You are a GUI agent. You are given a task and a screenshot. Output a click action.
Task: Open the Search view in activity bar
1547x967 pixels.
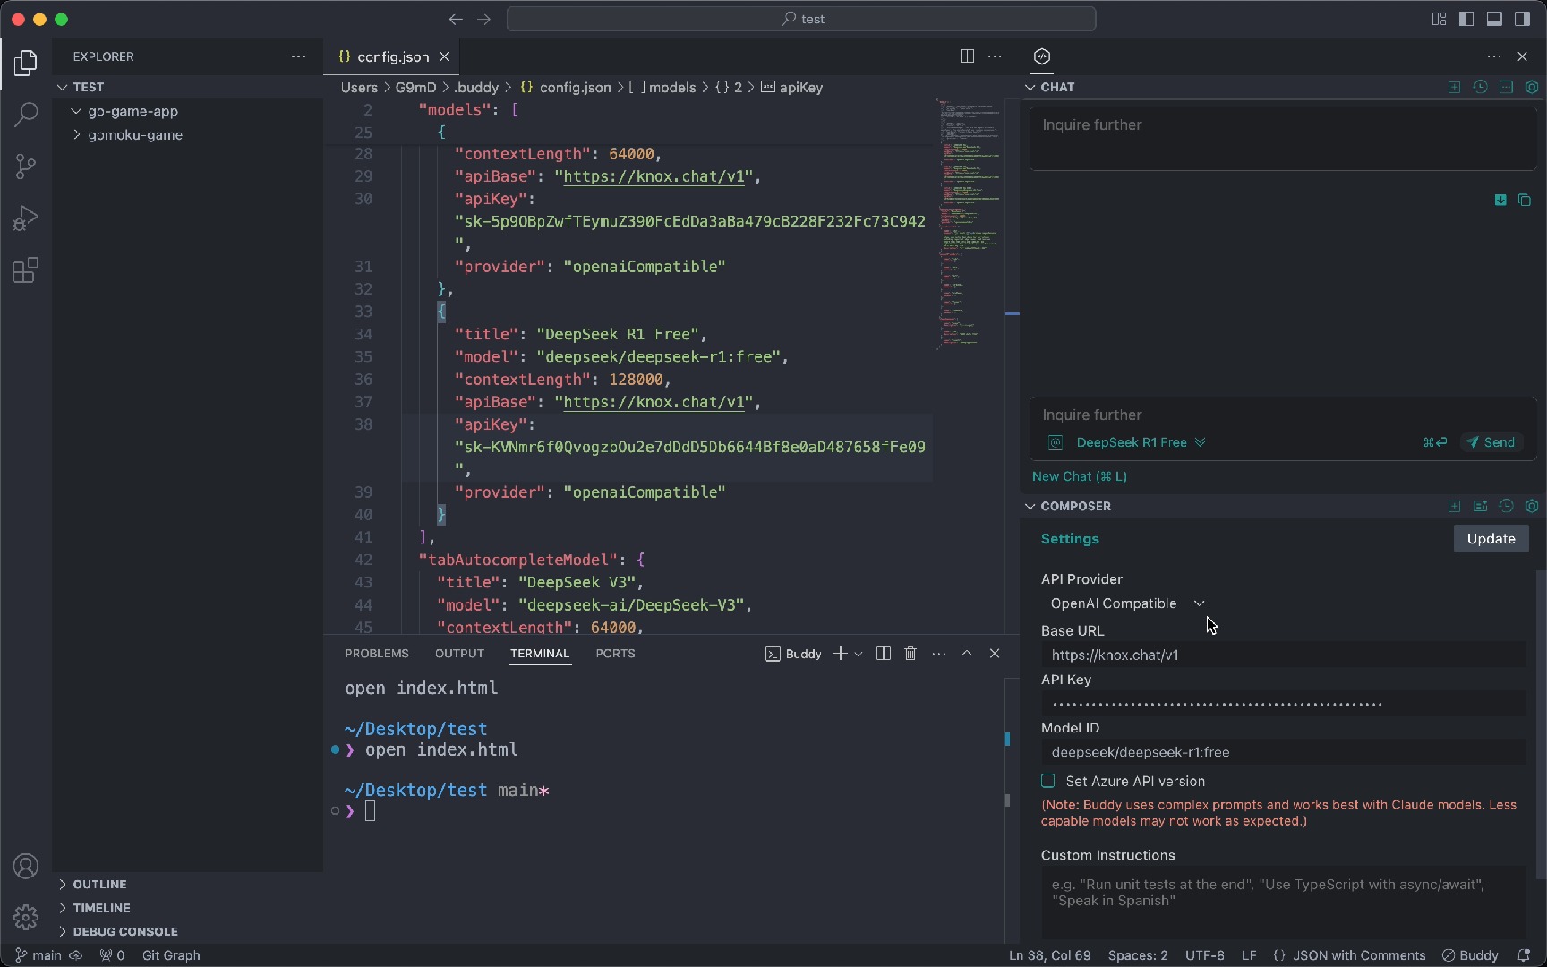pos(26,114)
